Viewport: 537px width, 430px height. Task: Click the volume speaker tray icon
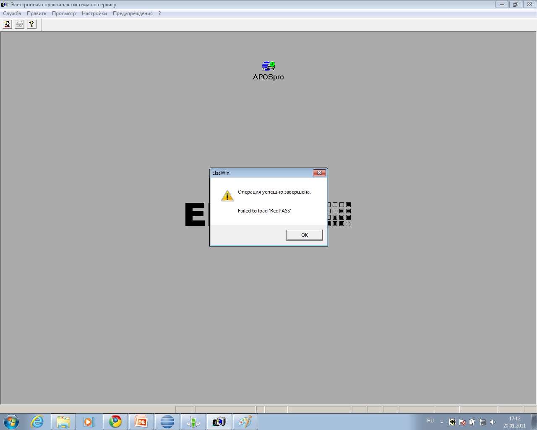pos(493,422)
